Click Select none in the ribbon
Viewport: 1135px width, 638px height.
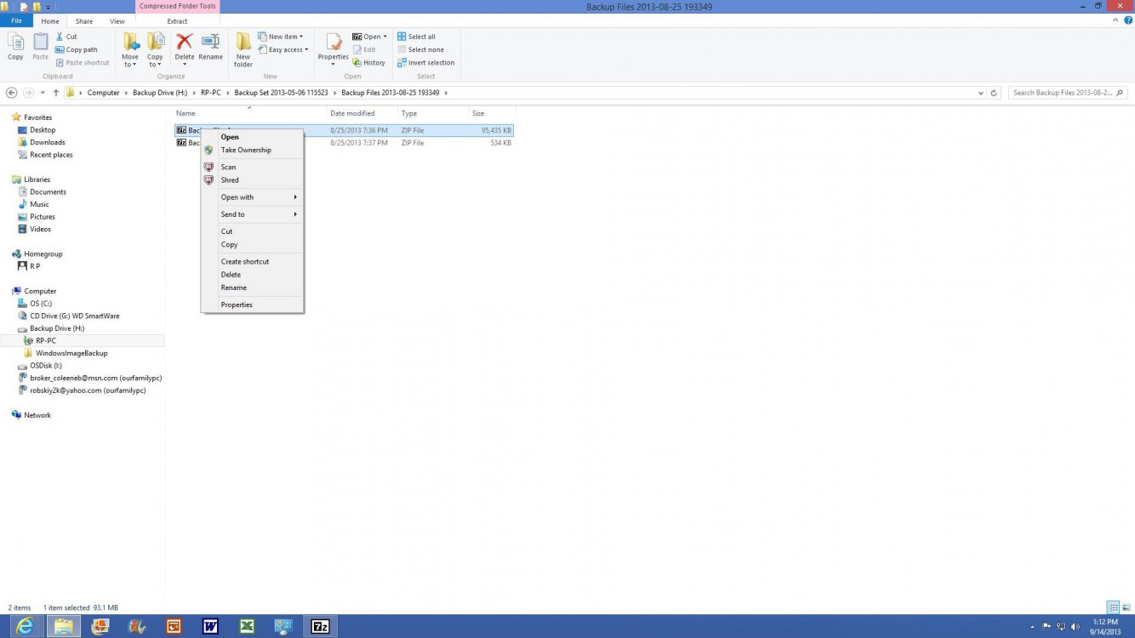coord(421,49)
